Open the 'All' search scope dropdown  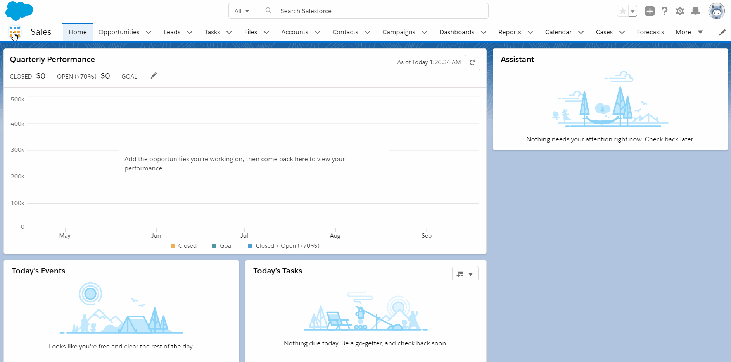point(242,11)
